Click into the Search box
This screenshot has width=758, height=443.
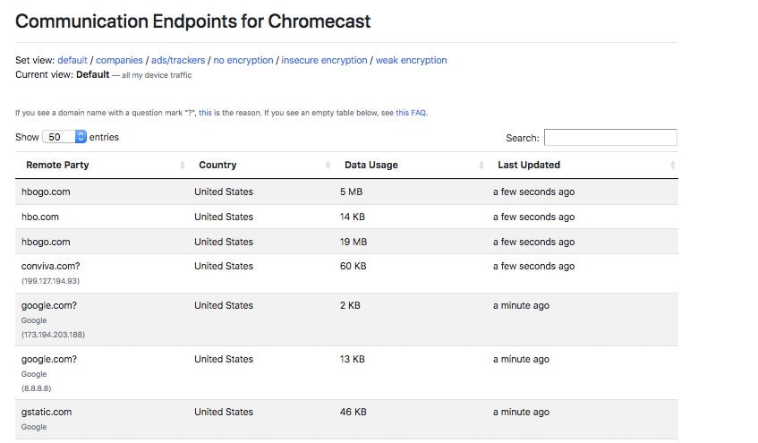(x=610, y=138)
